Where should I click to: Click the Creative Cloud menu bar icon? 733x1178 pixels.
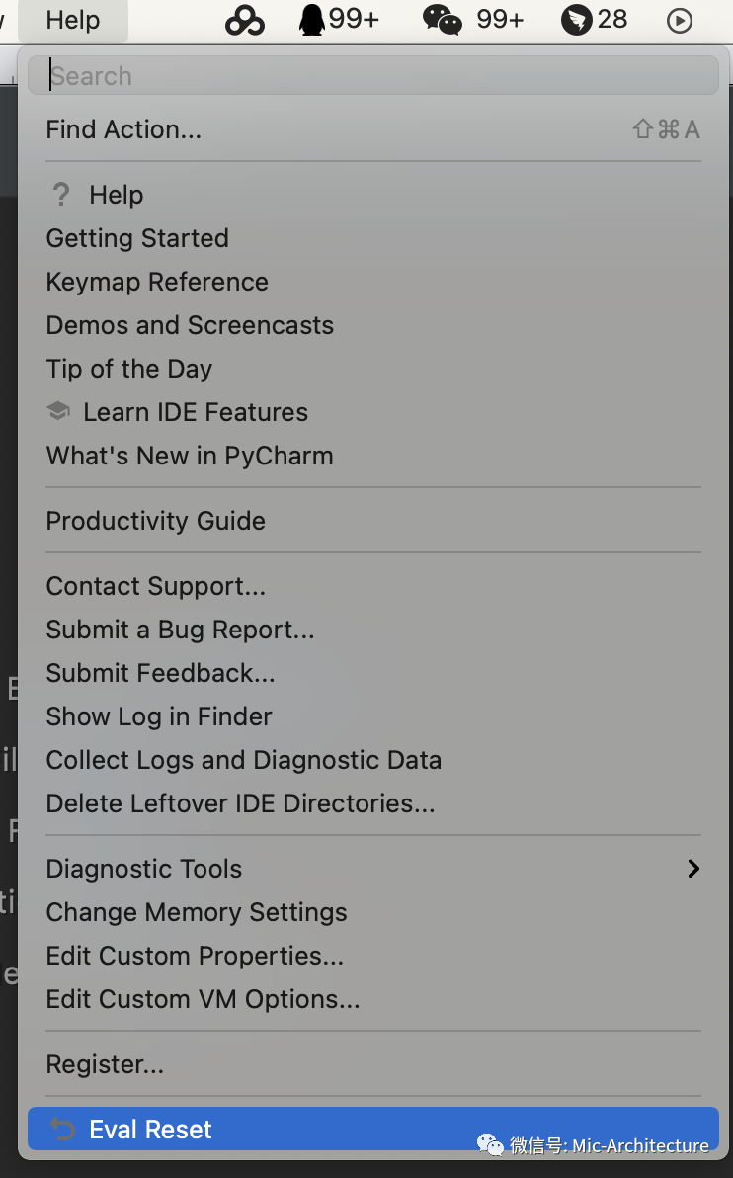[245, 21]
